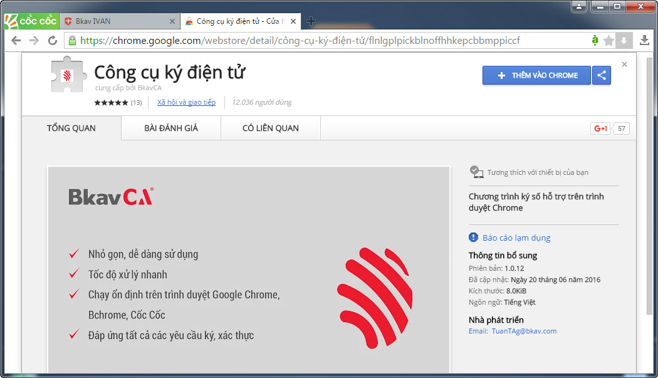Viewport: 658px width, 378px height.
Task: Click 'Ngôn ngữ: Tiếng Việt' text
Action: (502, 302)
